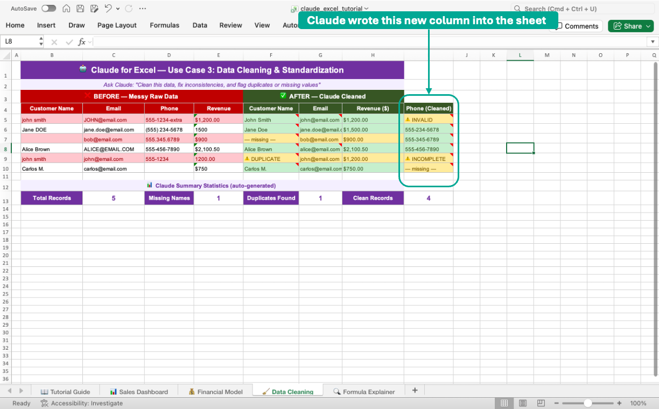The width and height of the screenshot is (659, 409).
Task: Select the Save icon in the toolbar
Action: 79,9
